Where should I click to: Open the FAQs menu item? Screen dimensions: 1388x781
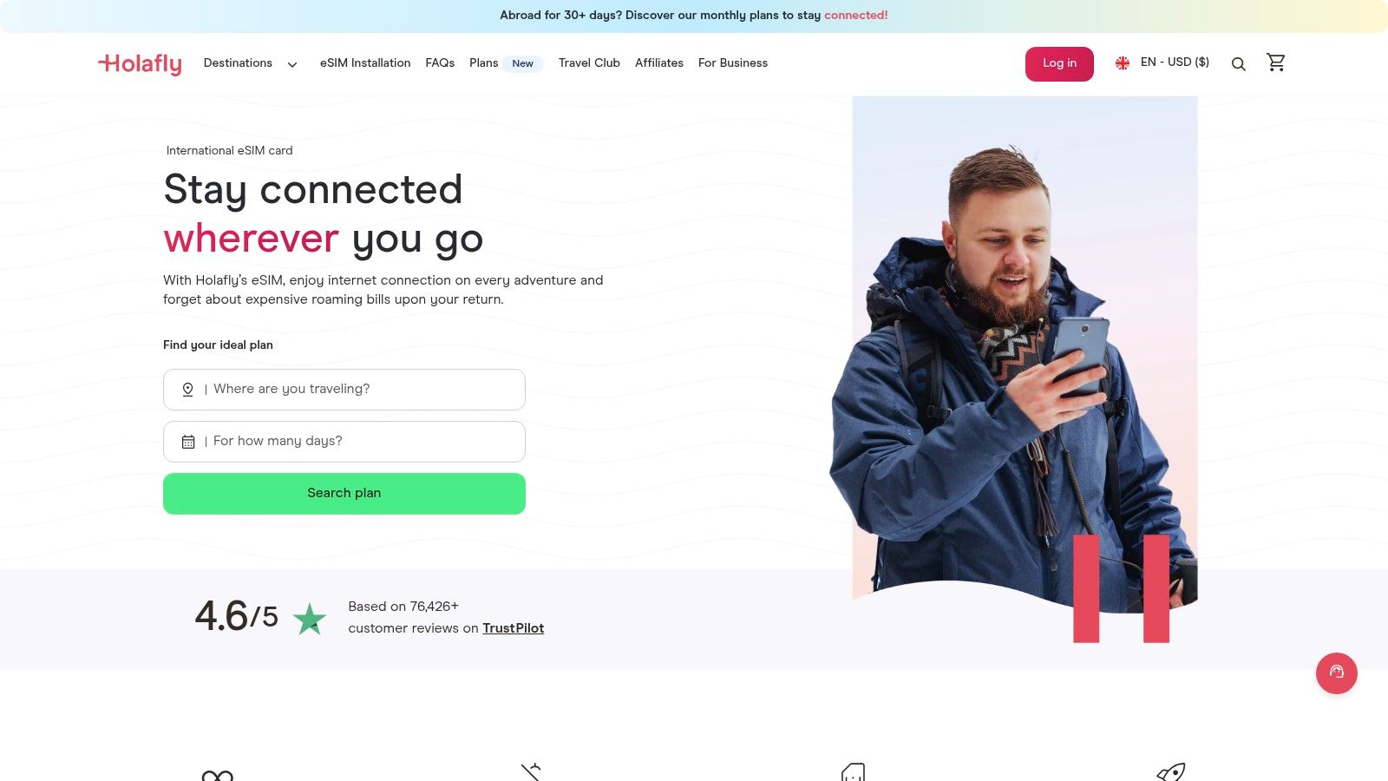[440, 63]
